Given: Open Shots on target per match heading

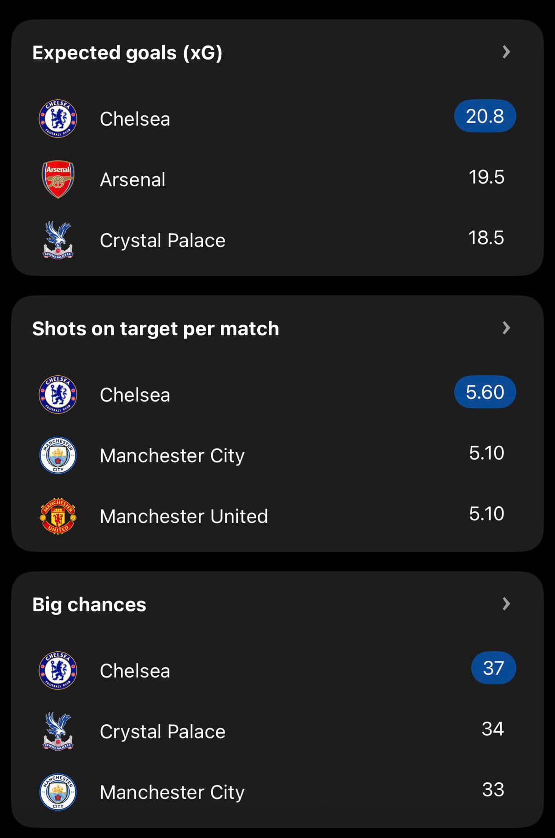Looking at the screenshot, I should (156, 329).
